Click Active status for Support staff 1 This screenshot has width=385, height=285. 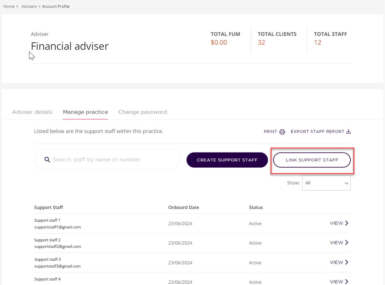[255, 223]
